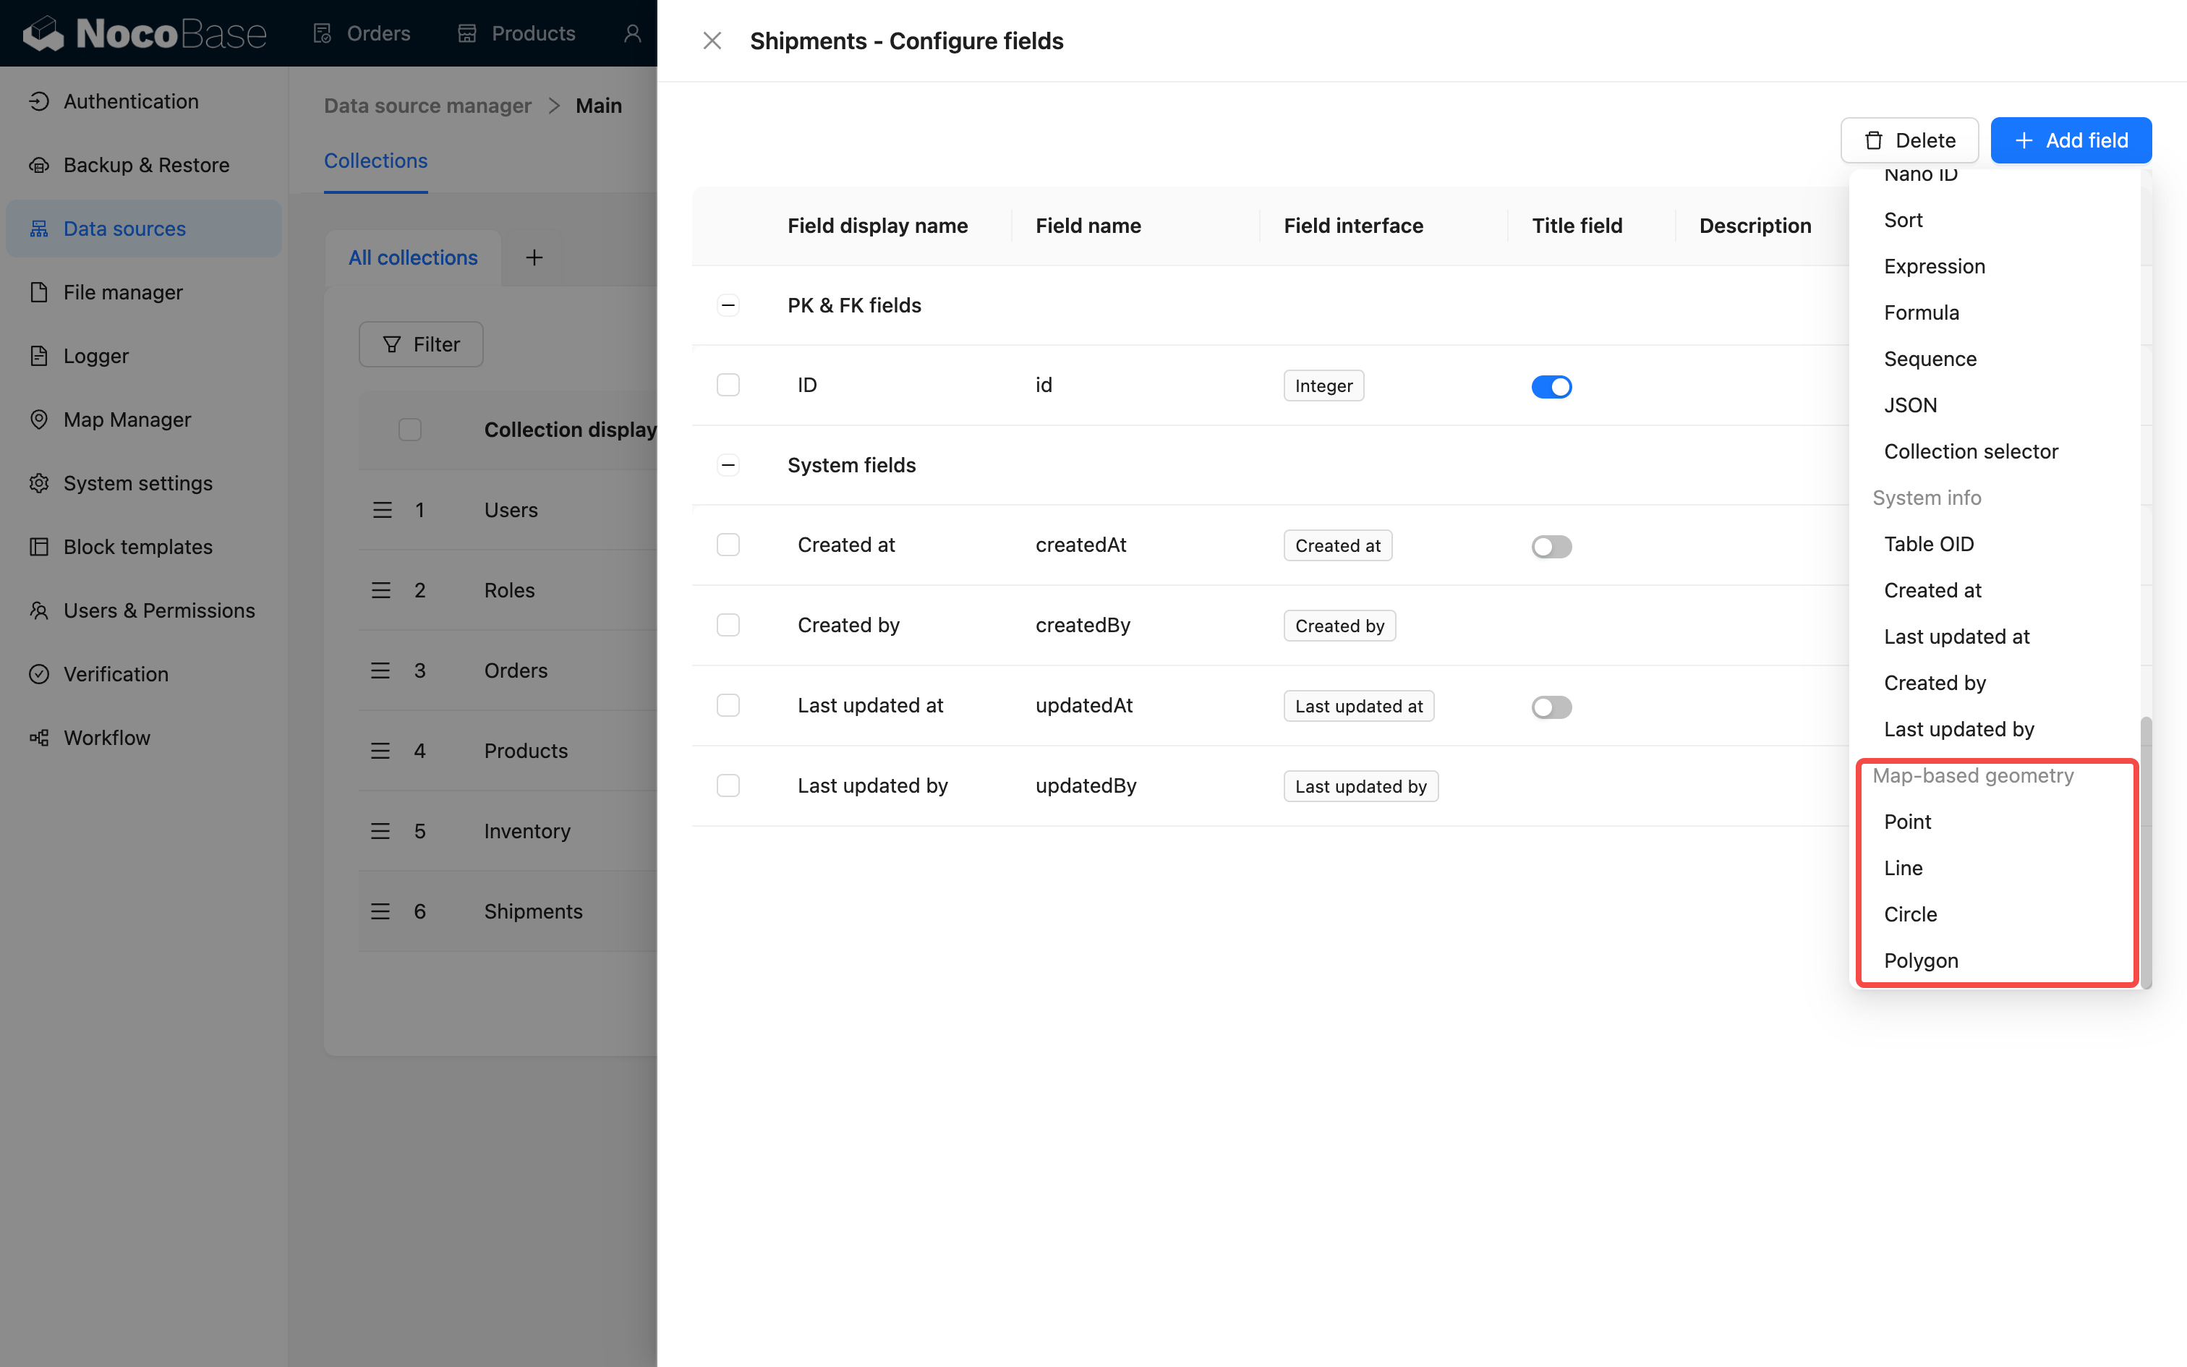Click the Logger sidebar icon
The image size is (2187, 1367).
pyautogui.click(x=39, y=355)
